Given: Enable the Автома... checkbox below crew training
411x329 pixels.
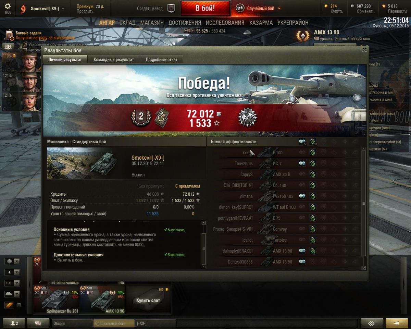Looking at the screenshot, I should [25, 50].
